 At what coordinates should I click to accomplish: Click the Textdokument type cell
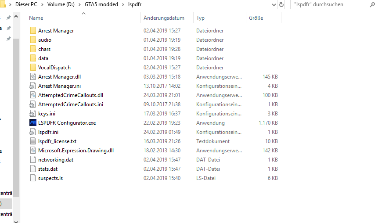tap(213, 141)
